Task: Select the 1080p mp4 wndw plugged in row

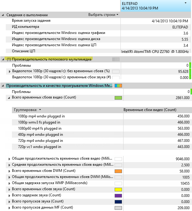Action: pyautogui.click(x=102, y=116)
